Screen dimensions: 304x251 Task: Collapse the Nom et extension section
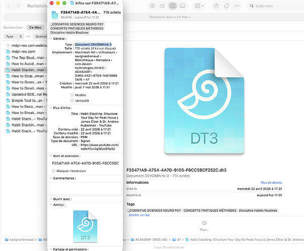51,156
